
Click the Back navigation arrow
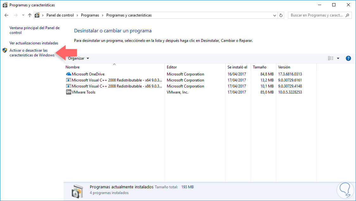click(6, 15)
